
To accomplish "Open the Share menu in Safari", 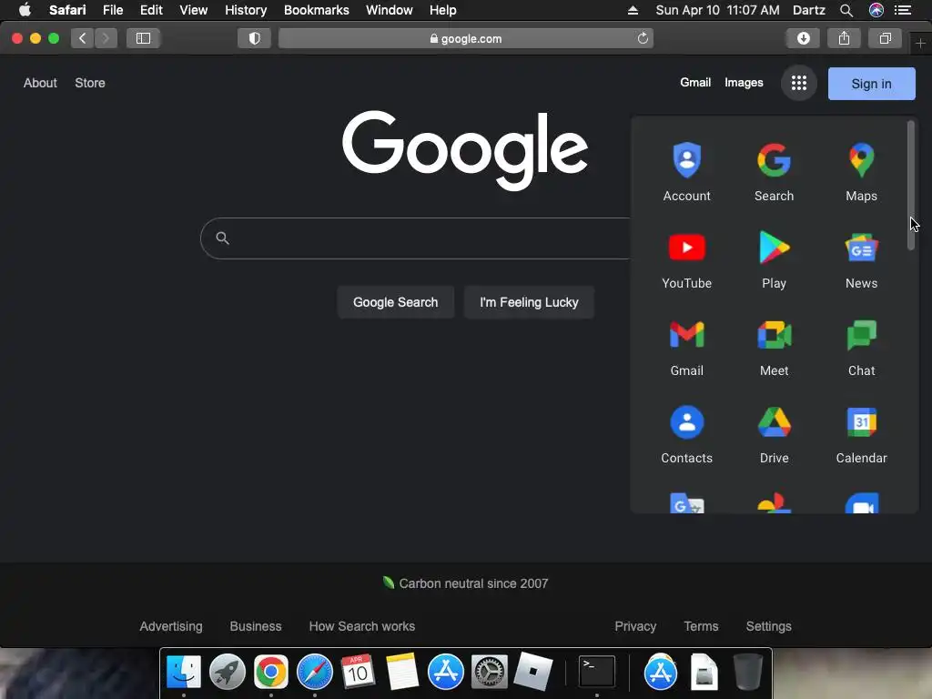I will pyautogui.click(x=844, y=38).
